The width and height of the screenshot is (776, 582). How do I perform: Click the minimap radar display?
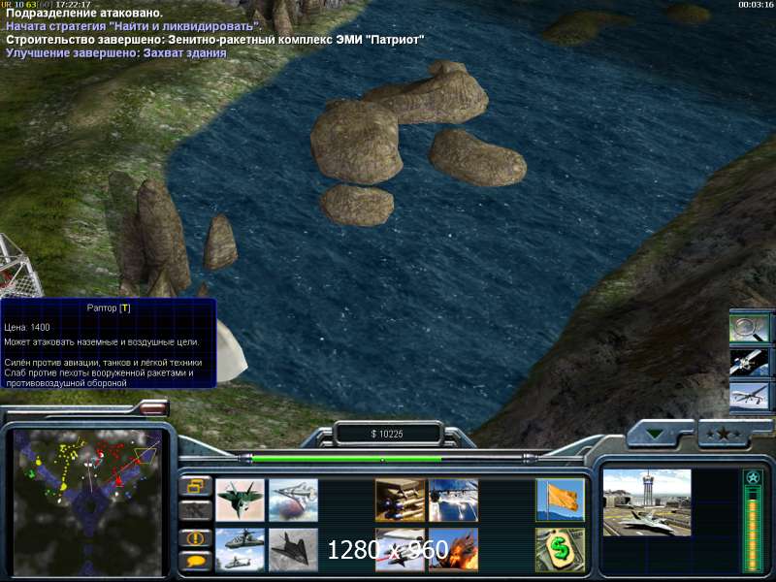pyautogui.click(x=87, y=501)
